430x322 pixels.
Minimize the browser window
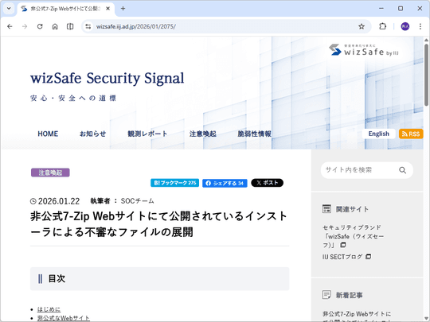point(381,9)
